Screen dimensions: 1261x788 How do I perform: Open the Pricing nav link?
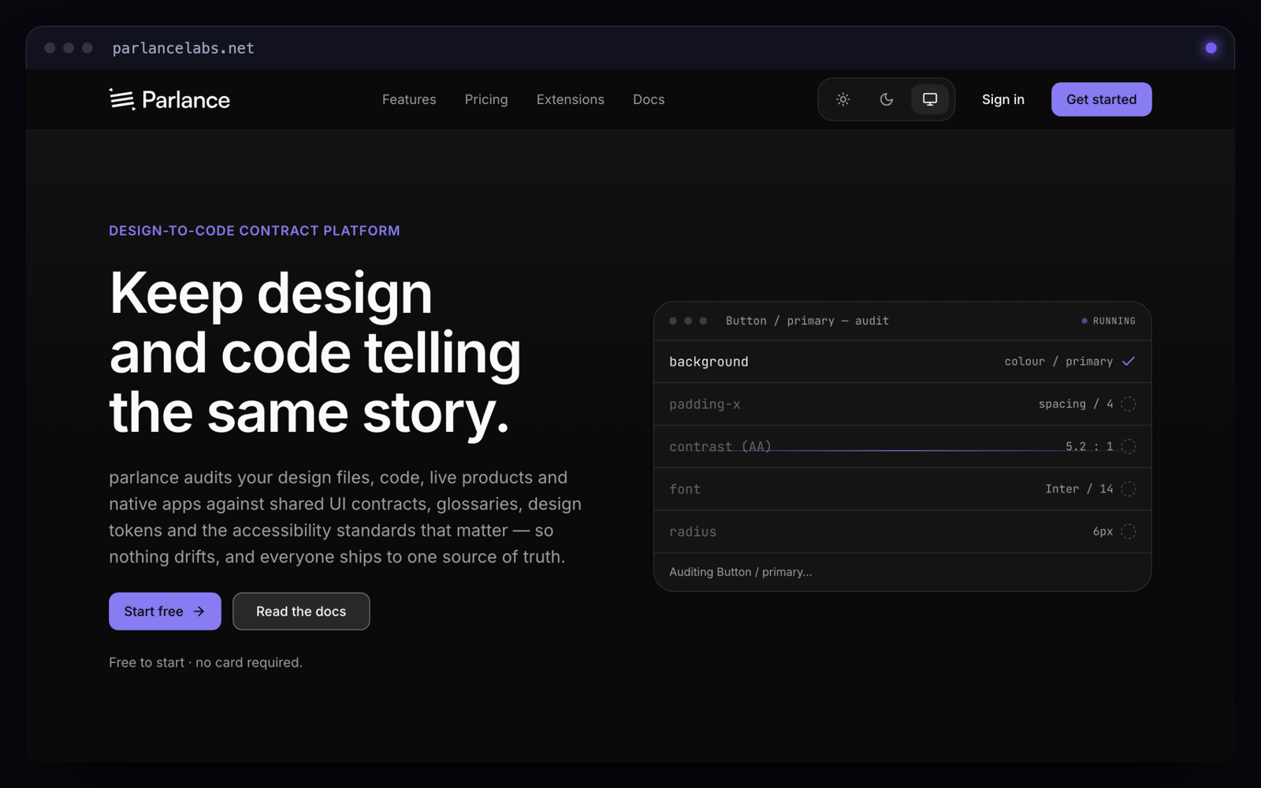[x=486, y=99]
